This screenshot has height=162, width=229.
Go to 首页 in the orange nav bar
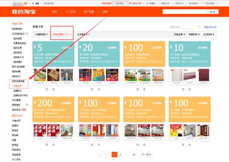pyautogui.click(x=55, y=12)
